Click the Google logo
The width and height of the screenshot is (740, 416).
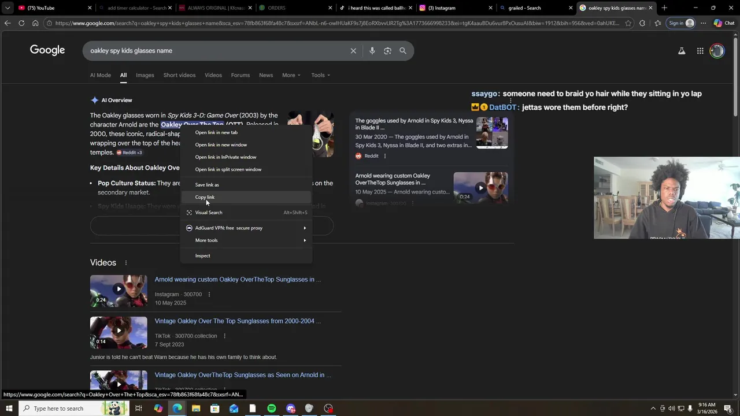click(47, 50)
